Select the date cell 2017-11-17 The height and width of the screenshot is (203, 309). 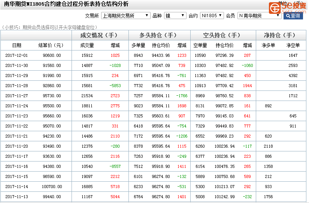[x=16, y=156]
